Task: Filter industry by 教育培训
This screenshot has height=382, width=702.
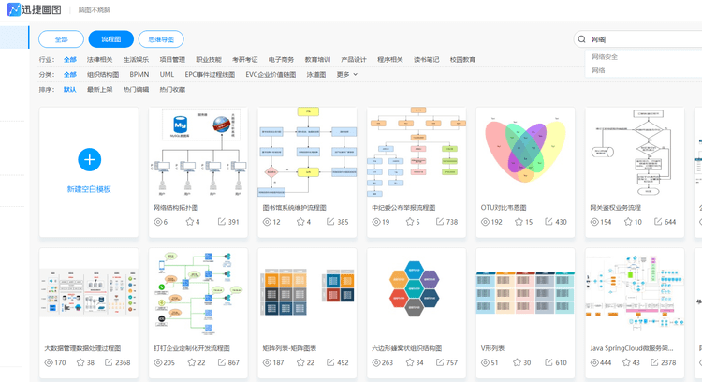Action: pos(317,59)
